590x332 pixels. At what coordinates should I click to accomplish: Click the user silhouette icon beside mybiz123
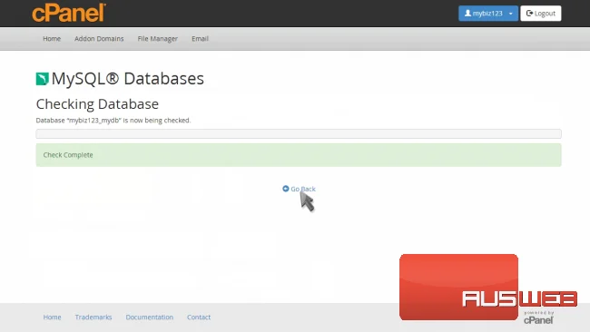click(x=467, y=14)
